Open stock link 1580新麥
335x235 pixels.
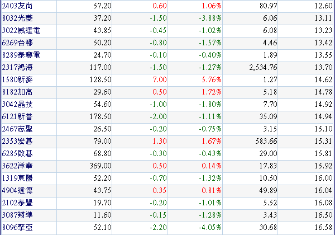coord(17,79)
